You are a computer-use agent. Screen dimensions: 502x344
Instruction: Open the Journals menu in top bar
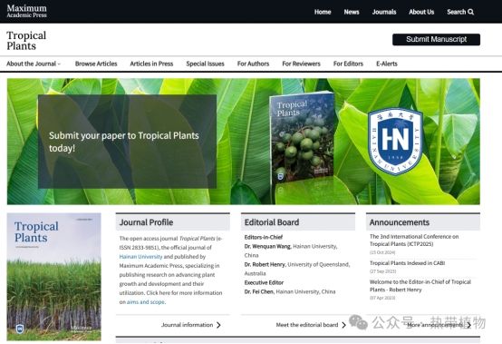(x=384, y=12)
